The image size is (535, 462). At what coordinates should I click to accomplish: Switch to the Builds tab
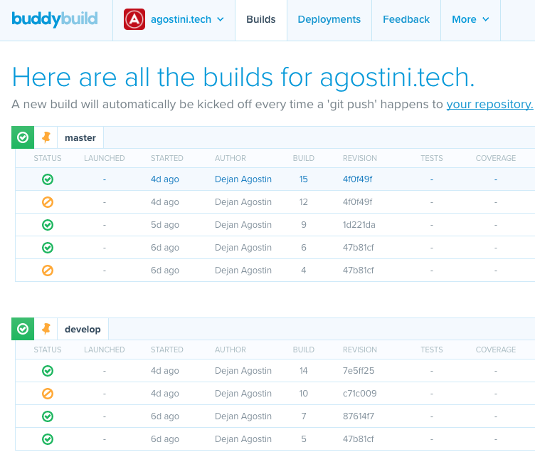tap(260, 20)
